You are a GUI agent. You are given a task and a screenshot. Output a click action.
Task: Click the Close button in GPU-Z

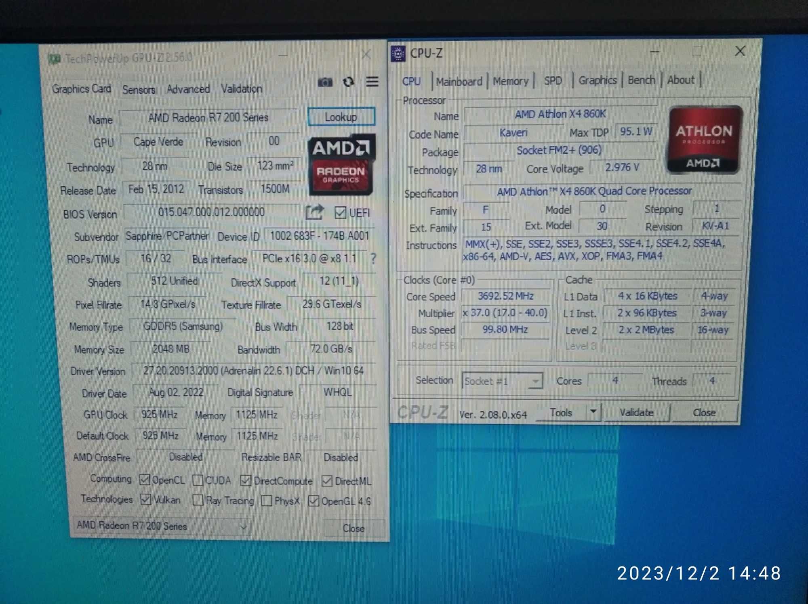click(x=354, y=528)
